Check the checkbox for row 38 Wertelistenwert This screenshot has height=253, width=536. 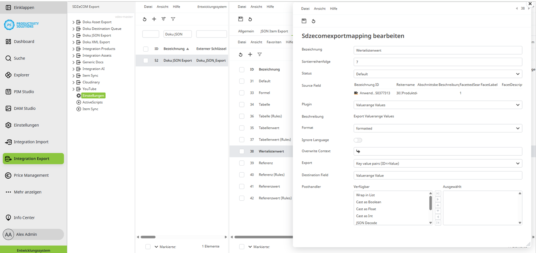coord(242,151)
